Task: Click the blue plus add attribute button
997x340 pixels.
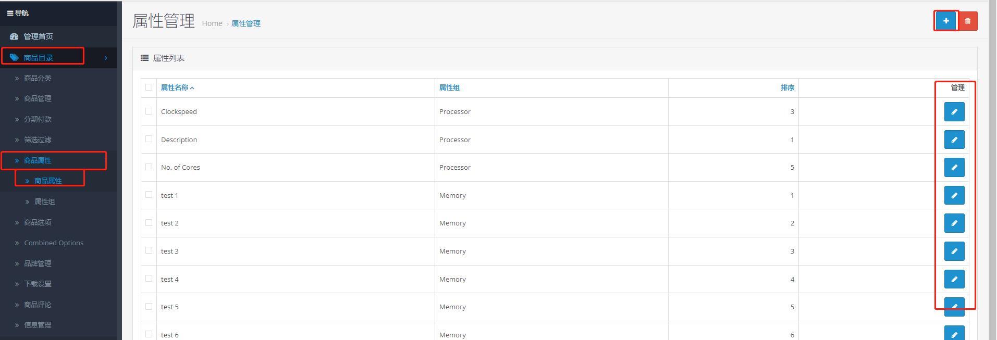Action: click(x=945, y=21)
